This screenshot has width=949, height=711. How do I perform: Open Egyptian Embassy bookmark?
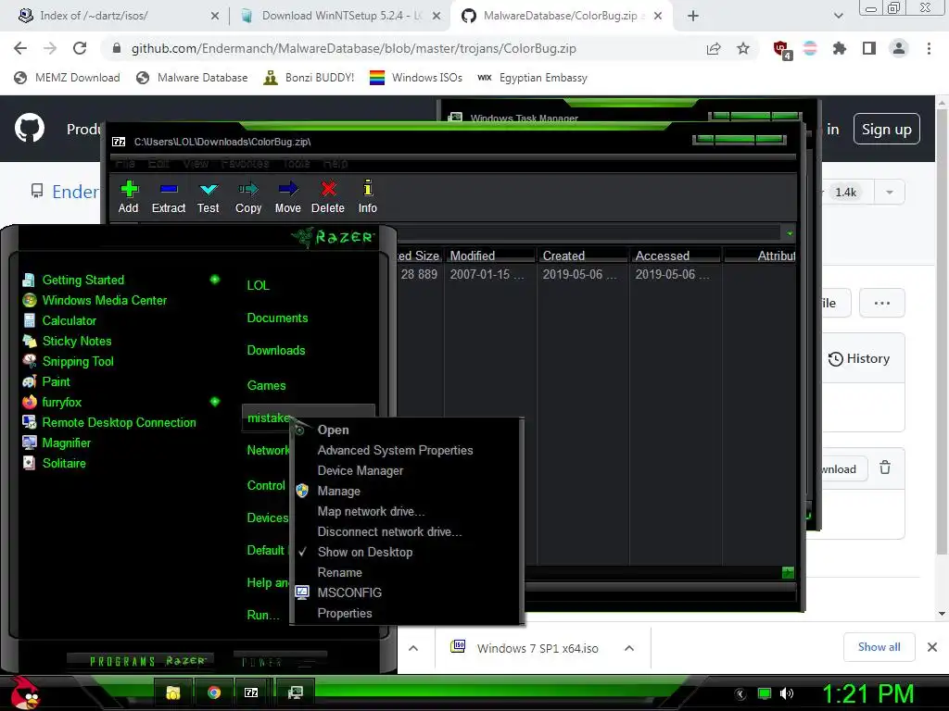533,78
